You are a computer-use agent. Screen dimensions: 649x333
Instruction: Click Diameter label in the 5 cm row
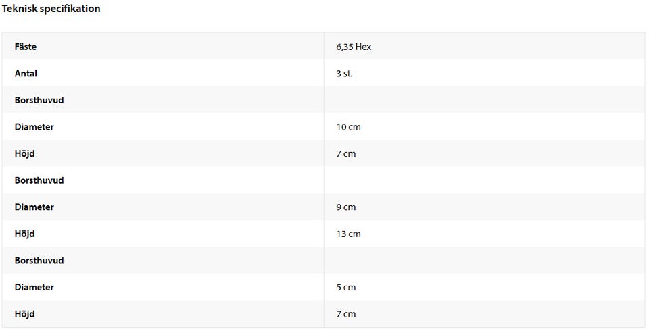pyautogui.click(x=34, y=288)
